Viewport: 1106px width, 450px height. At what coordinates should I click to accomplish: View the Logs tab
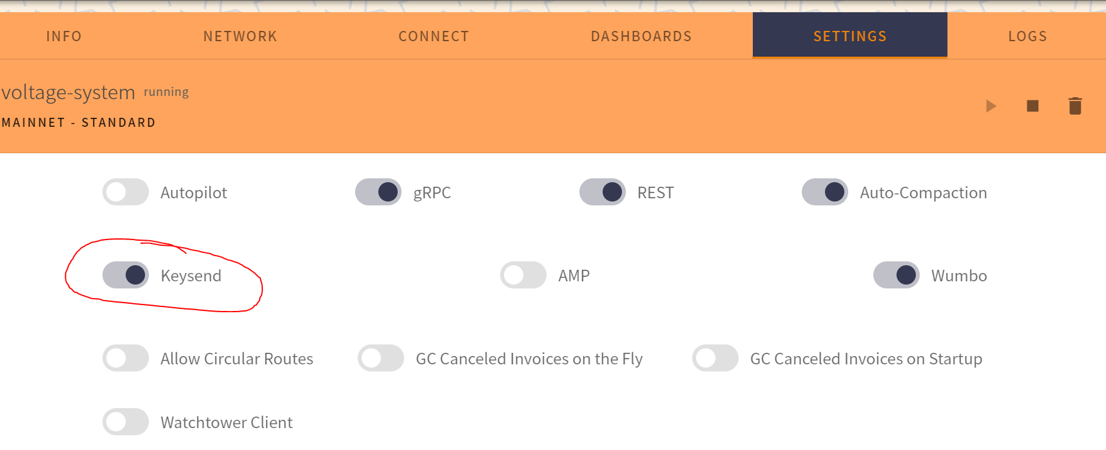[x=1027, y=36]
